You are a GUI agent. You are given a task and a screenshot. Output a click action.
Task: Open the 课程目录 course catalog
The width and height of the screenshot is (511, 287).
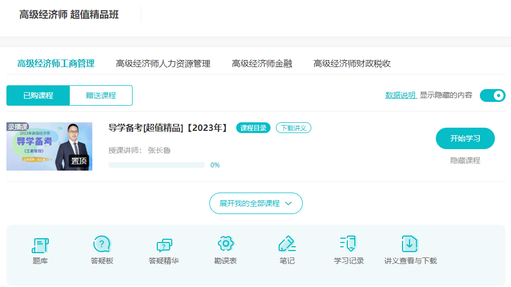253,128
